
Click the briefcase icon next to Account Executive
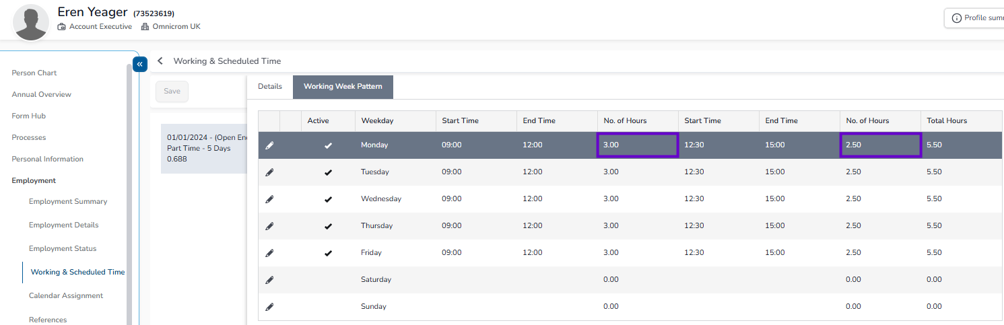click(62, 27)
